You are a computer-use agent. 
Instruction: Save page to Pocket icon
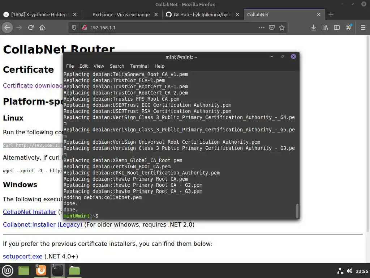tap(272, 28)
